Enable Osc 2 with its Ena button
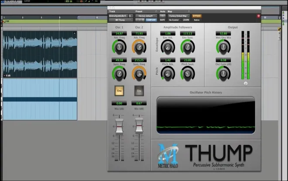This screenshot has height=181, width=288. point(139,91)
